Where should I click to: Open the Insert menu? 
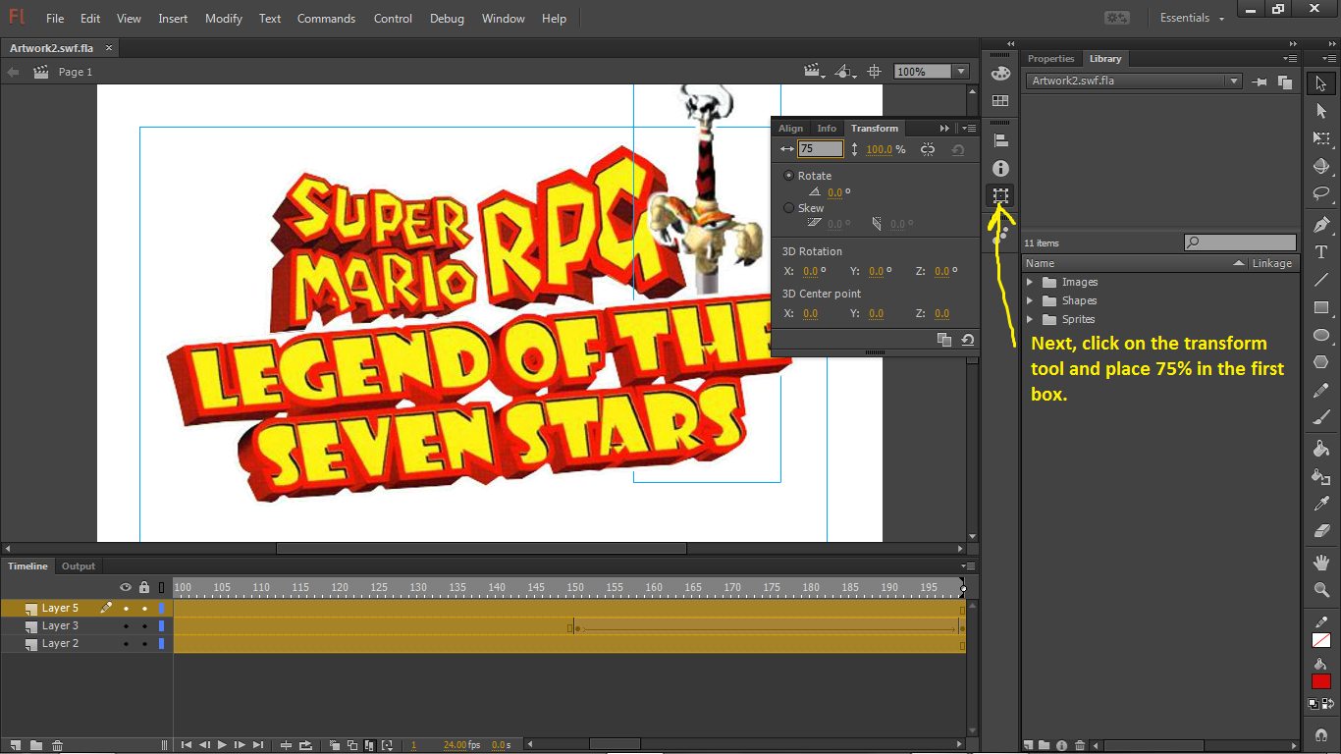coord(173,19)
